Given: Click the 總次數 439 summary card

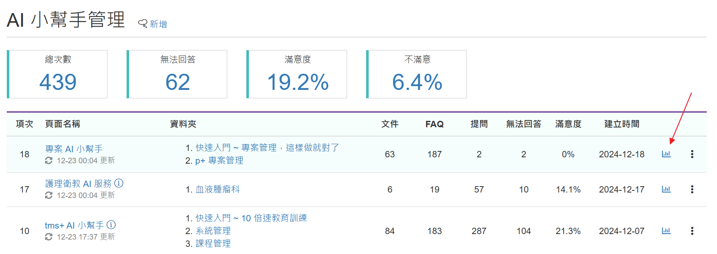Looking at the screenshot, I should coord(58,74).
